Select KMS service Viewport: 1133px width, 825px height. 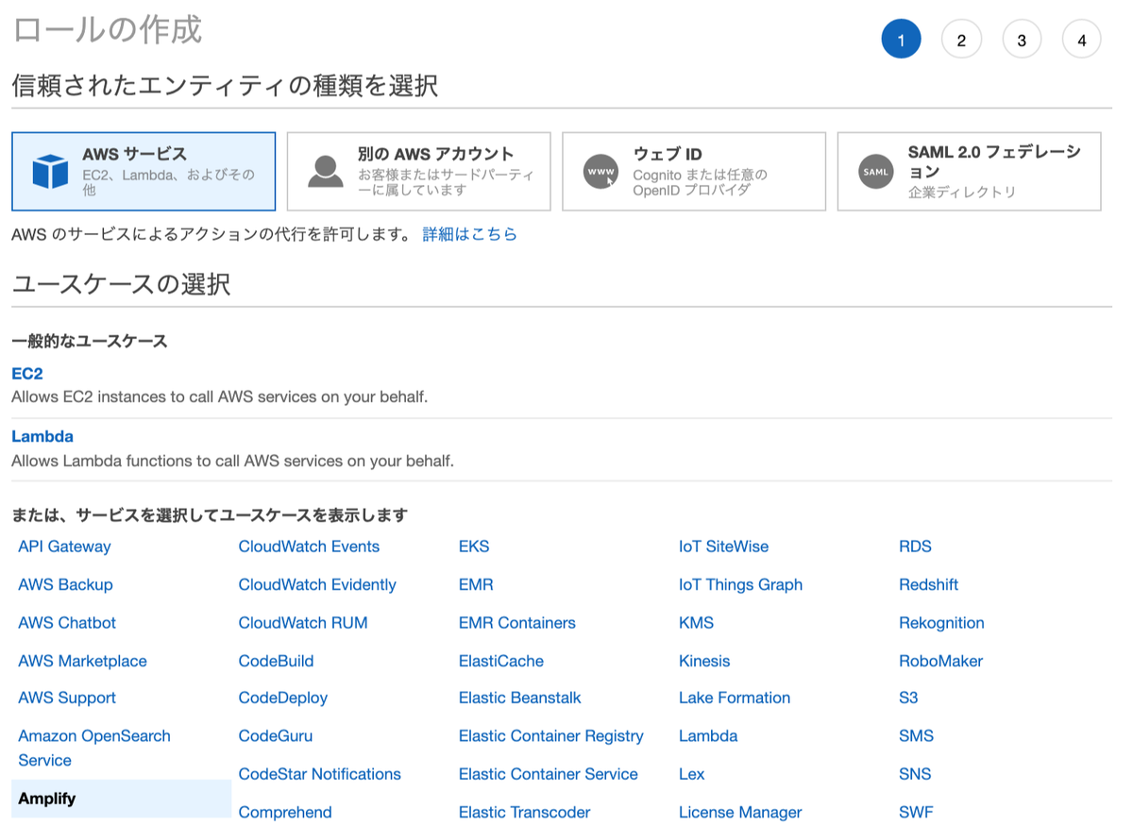tap(696, 623)
